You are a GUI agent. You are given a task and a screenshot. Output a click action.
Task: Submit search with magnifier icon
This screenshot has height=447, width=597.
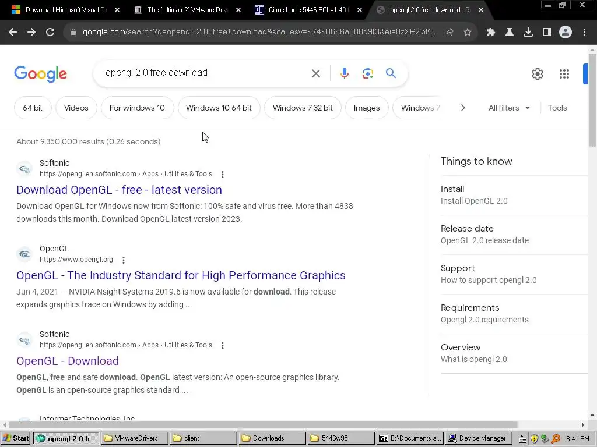tap(391, 73)
